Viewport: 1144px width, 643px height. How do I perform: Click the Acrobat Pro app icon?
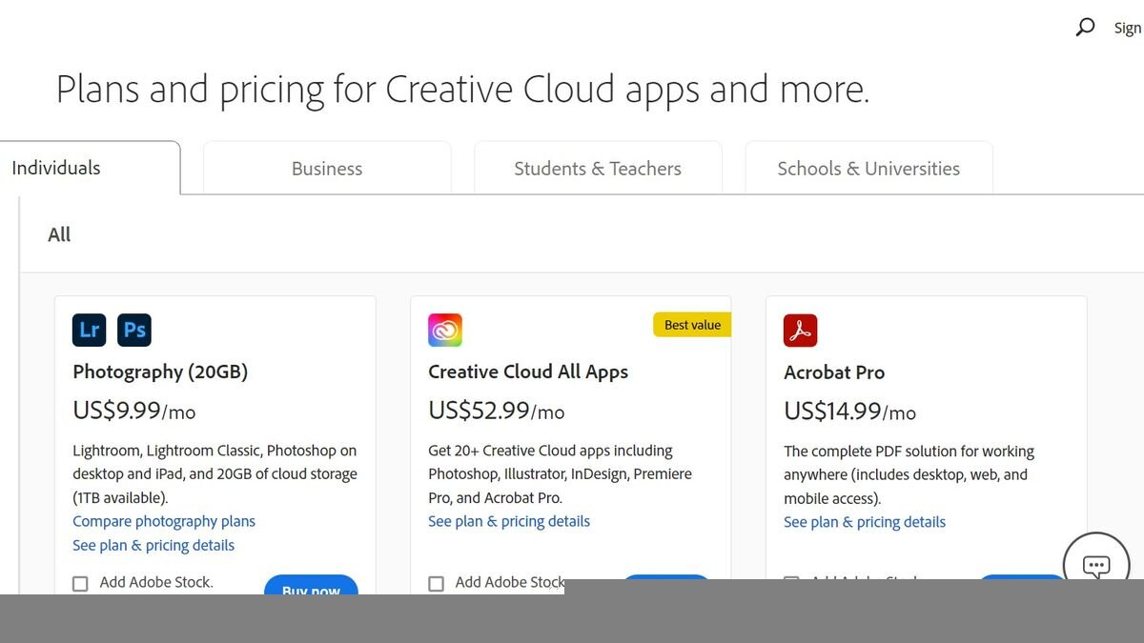coord(800,330)
